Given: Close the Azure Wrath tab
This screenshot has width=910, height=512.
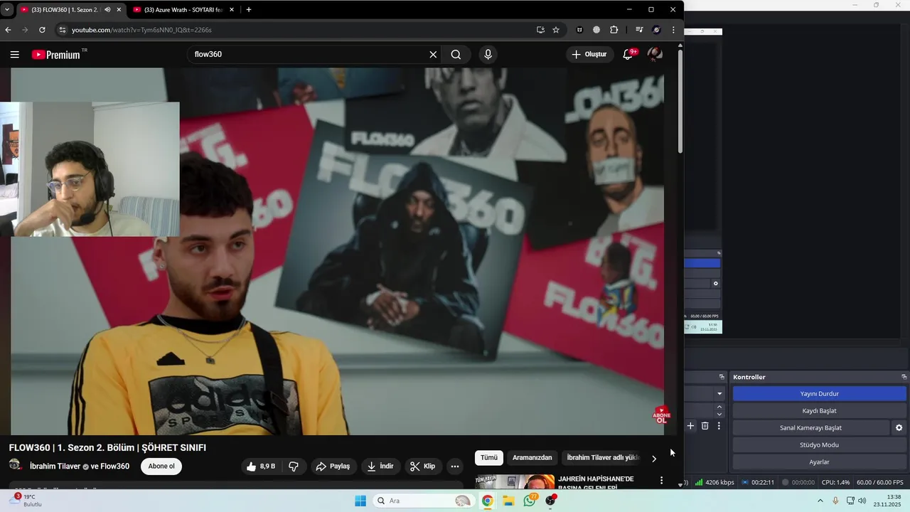Looking at the screenshot, I should [232, 10].
